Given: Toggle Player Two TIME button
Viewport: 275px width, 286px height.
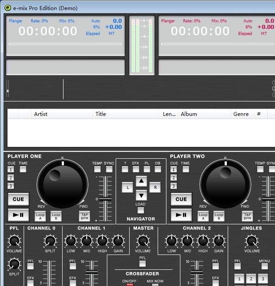Looking at the screenshot, I should click(x=186, y=169).
